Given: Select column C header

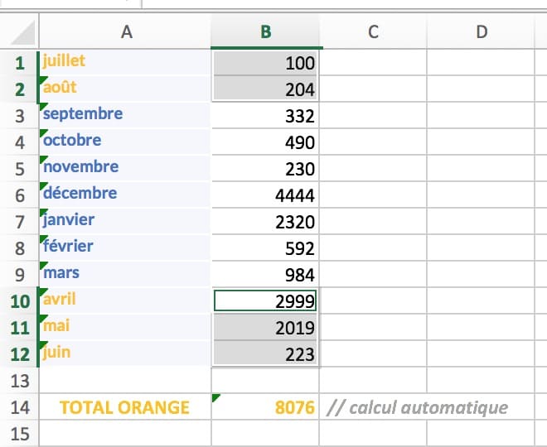Looking at the screenshot, I should (373, 32).
